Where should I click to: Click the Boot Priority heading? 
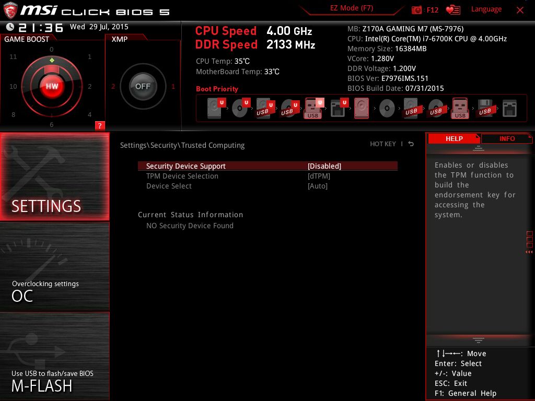tap(217, 89)
